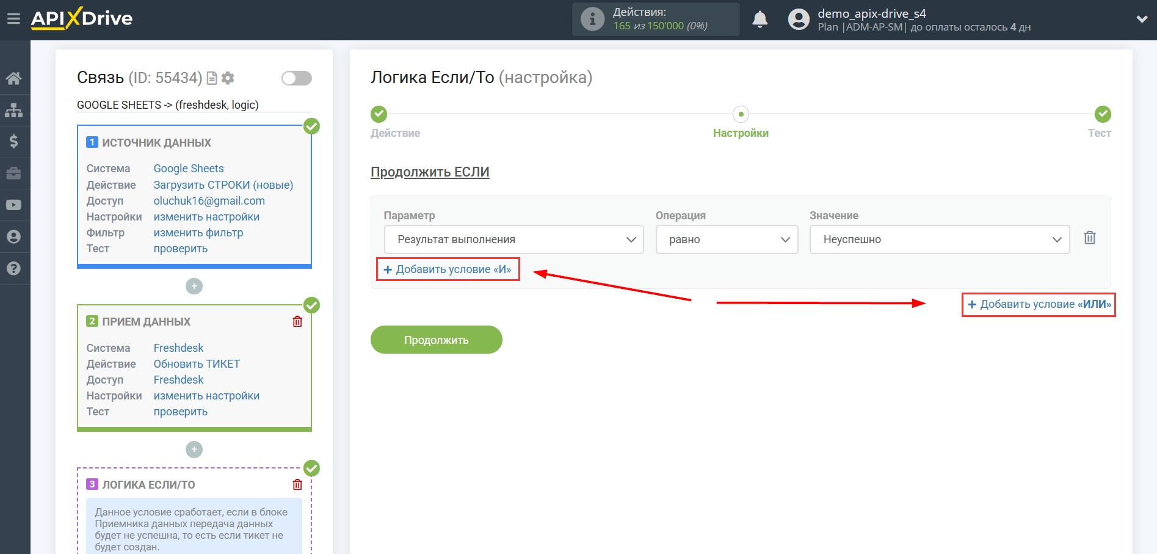Click Добавить условие «И»
Screen dimensions: 1157x554
pyautogui.click(x=448, y=269)
